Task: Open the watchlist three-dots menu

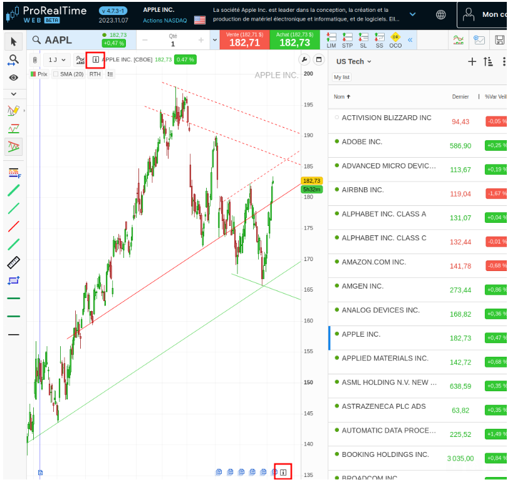Action: pyautogui.click(x=504, y=61)
